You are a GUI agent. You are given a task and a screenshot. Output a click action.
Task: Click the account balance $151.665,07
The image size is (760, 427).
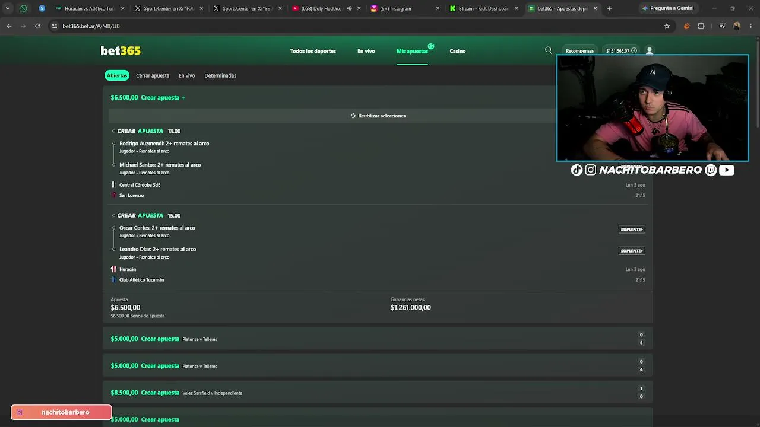(617, 51)
